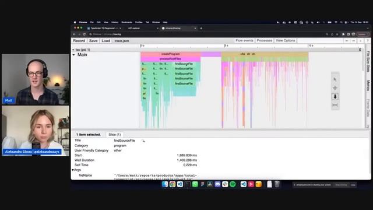The height and width of the screenshot is (210, 373).
Task: Open Spotify from the dock
Action: 233,184
